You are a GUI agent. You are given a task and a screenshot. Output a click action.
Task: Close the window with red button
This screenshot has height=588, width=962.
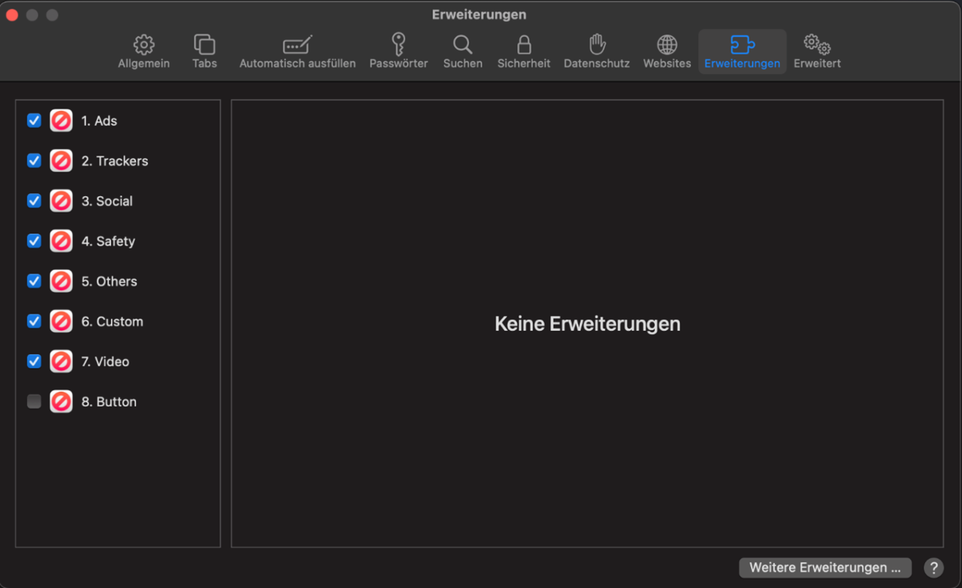pyautogui.click(x=12, y=15)
